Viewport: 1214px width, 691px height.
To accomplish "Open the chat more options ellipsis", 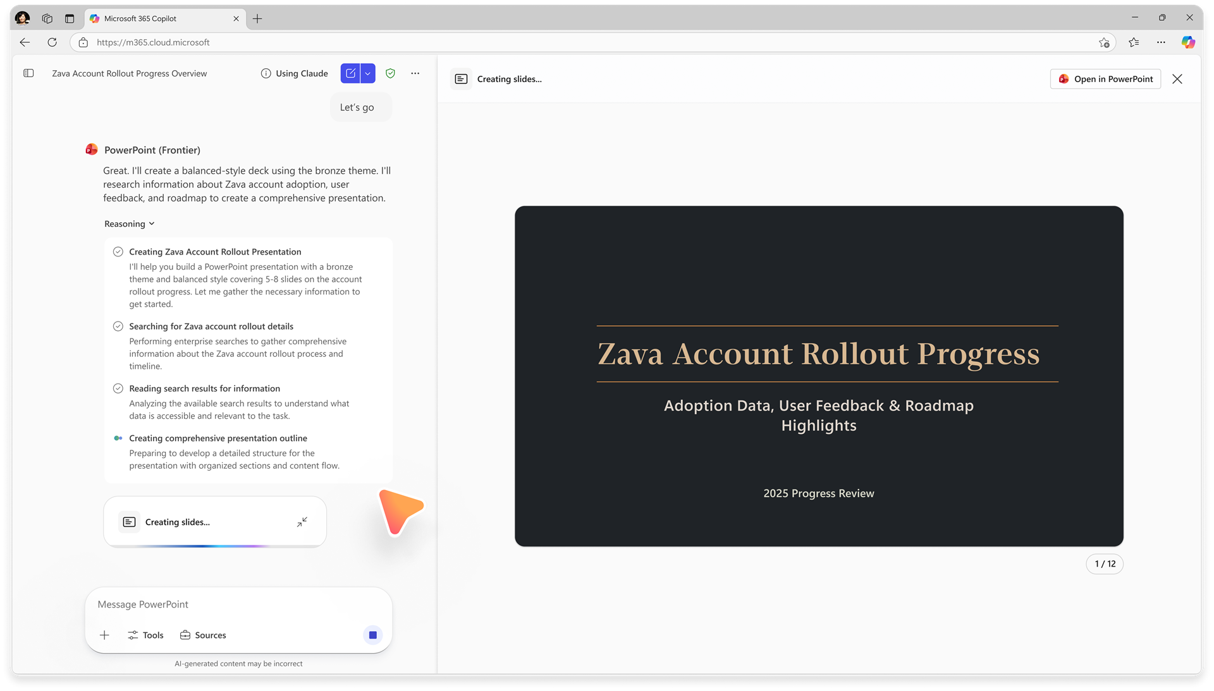I will pyautogui.click(x=415, y=73).
